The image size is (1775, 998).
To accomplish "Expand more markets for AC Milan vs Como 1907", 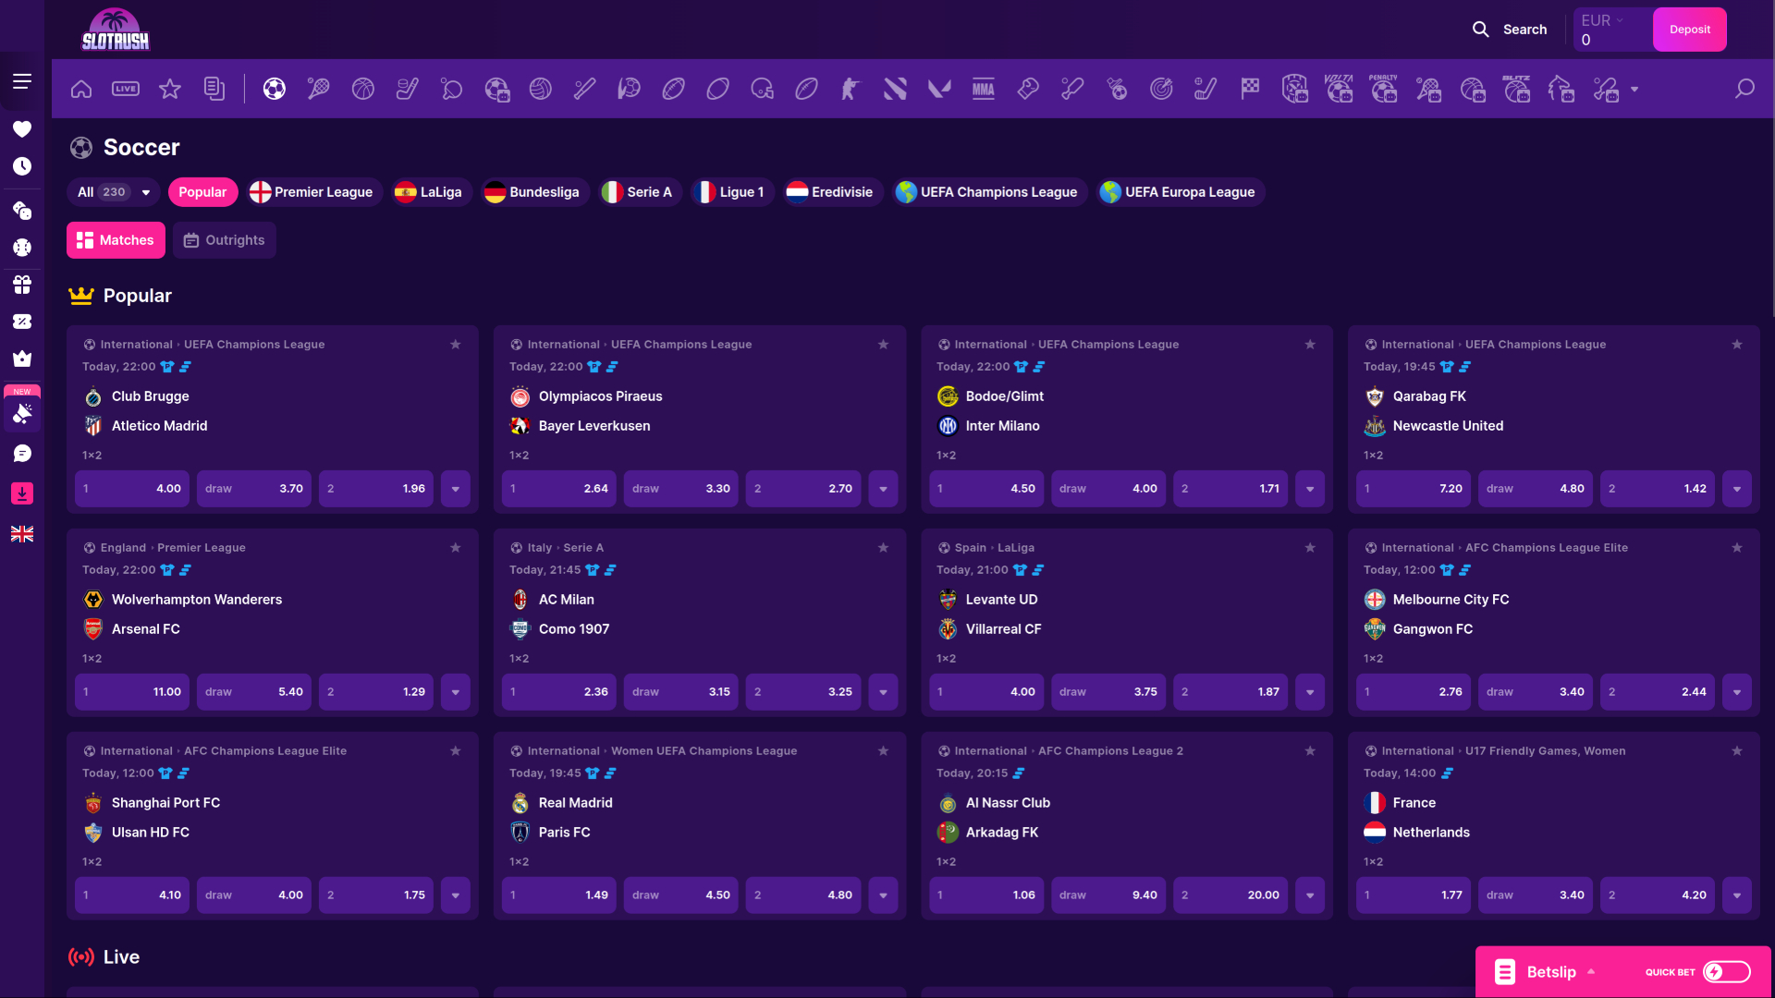I will pyautogui.click(x=883, y=691).
